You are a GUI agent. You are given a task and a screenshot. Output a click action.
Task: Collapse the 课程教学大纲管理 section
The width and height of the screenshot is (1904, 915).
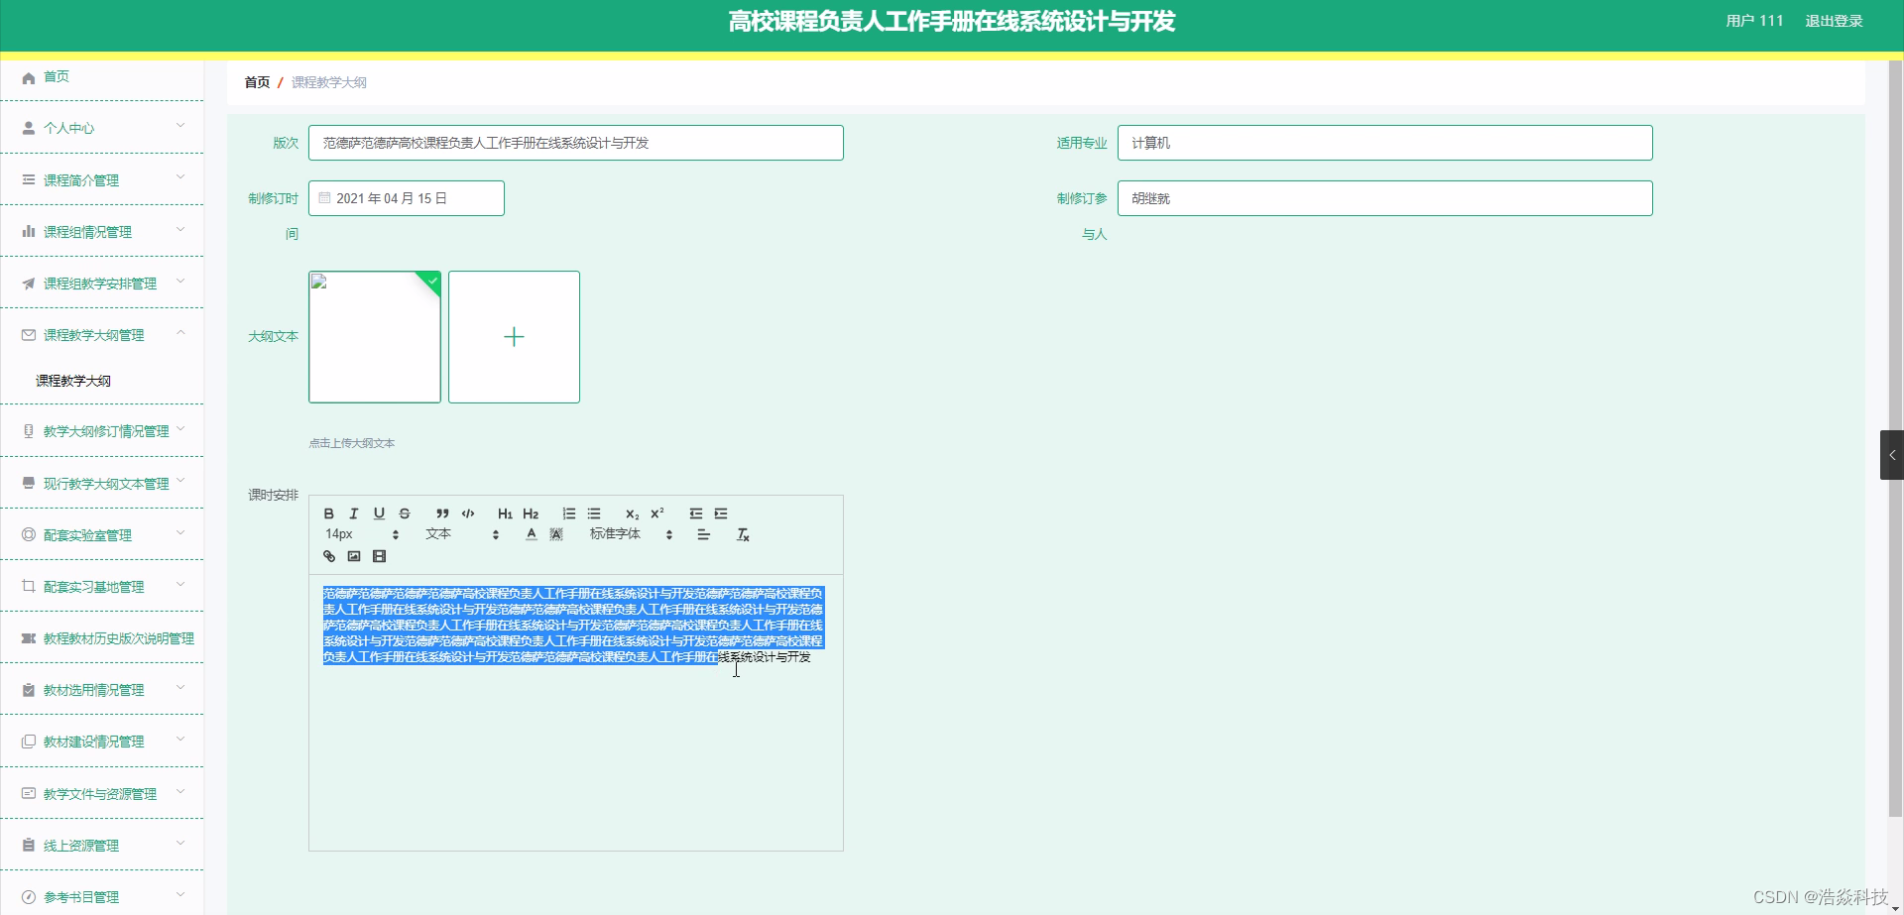(x=101, y=334)
